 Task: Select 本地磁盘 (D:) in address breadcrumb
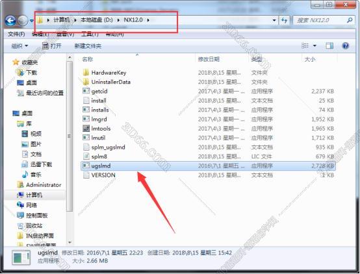[97, 20]
